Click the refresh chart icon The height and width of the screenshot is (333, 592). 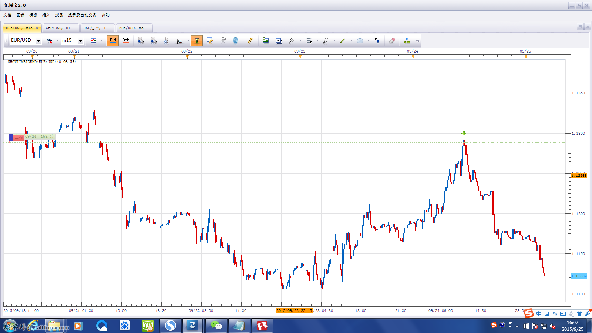tap(223, 41)
